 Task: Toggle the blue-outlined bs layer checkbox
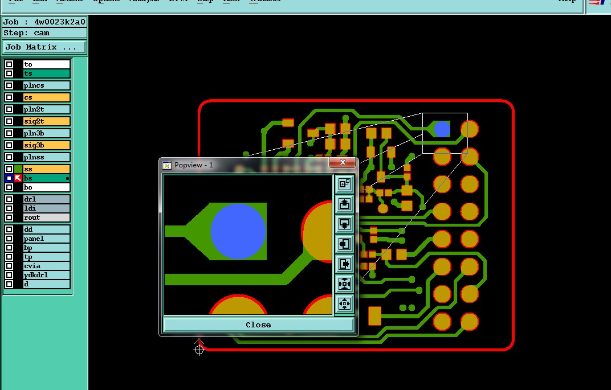[9, 178]
